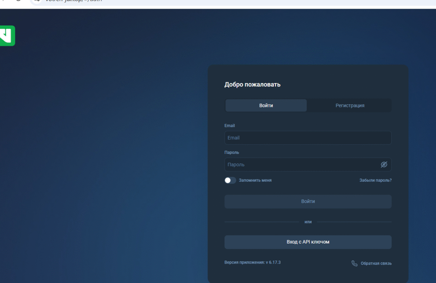This screenshot has width=436, height=283.
Task: Click the Добро пожаловать heading
Action: pyautogui.click(x=252, y=85)
